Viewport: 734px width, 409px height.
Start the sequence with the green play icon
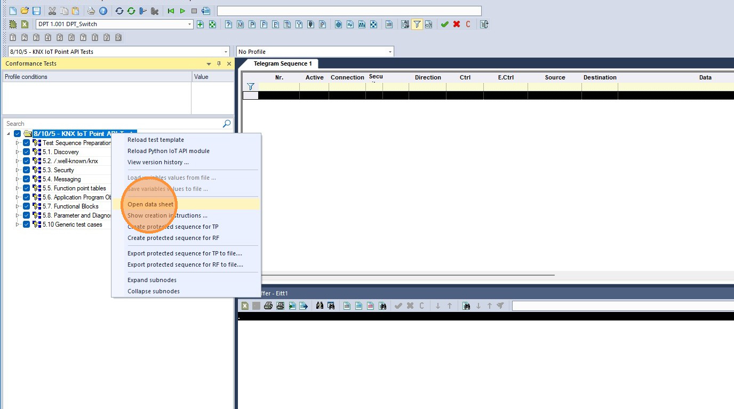point(182,11)
